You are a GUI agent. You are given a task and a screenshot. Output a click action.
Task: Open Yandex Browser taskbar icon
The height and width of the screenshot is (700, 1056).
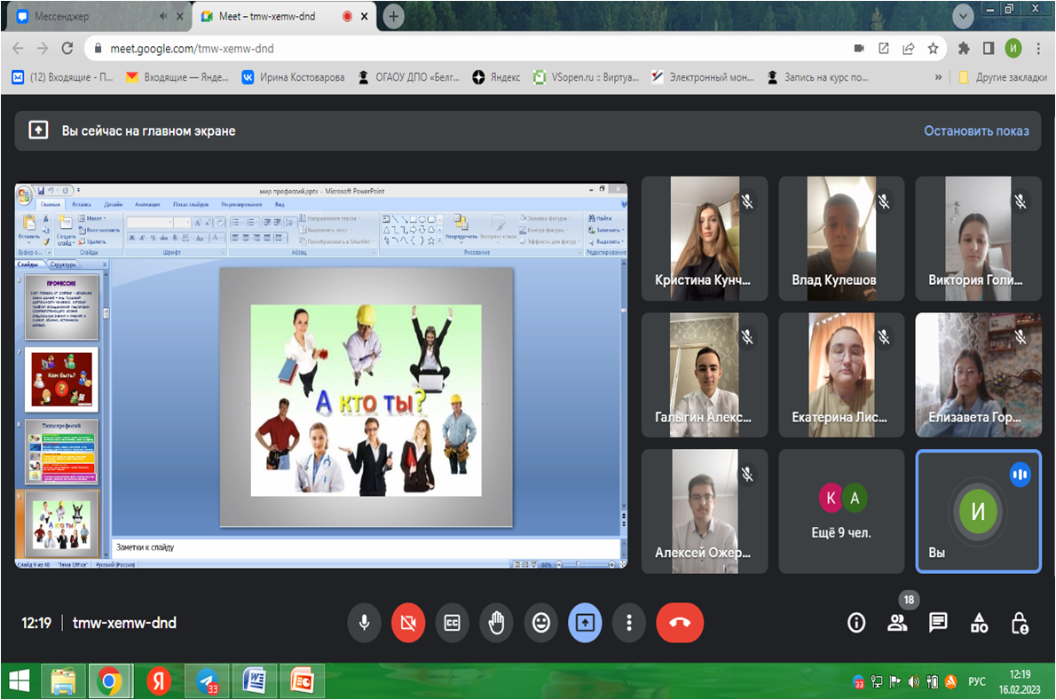(x=158, y=682)
